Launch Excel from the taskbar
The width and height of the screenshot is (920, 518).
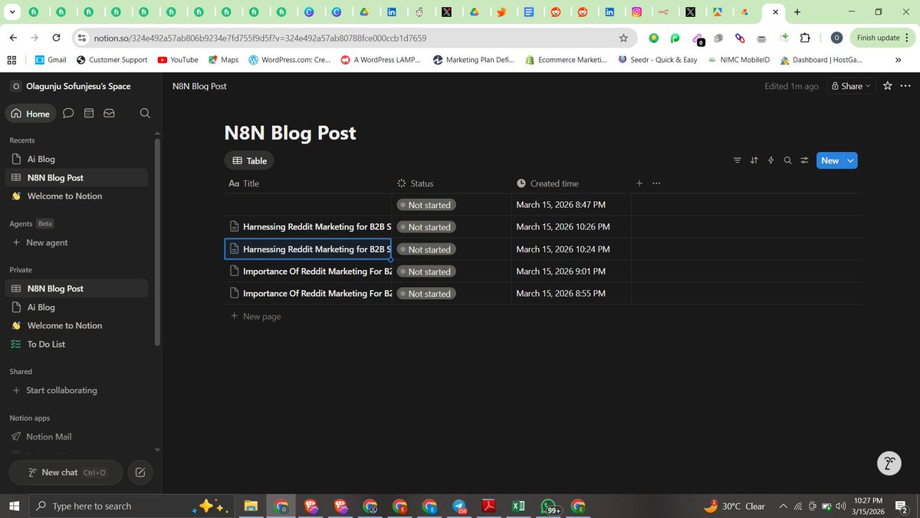tap(518, 506)
